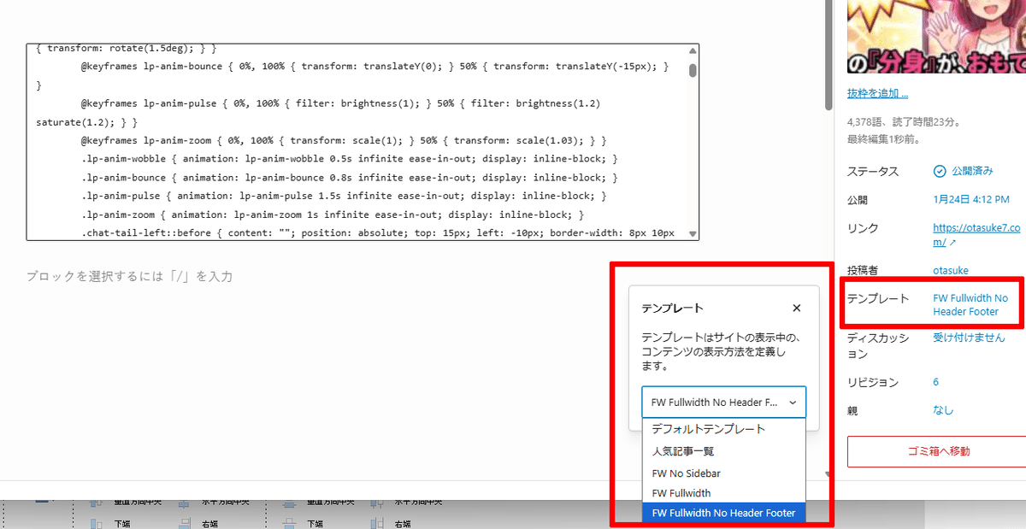Click the code line .chat-tail-left::before
The width and height of the screenshot is (1026, 529).
(x=378, y=232)
